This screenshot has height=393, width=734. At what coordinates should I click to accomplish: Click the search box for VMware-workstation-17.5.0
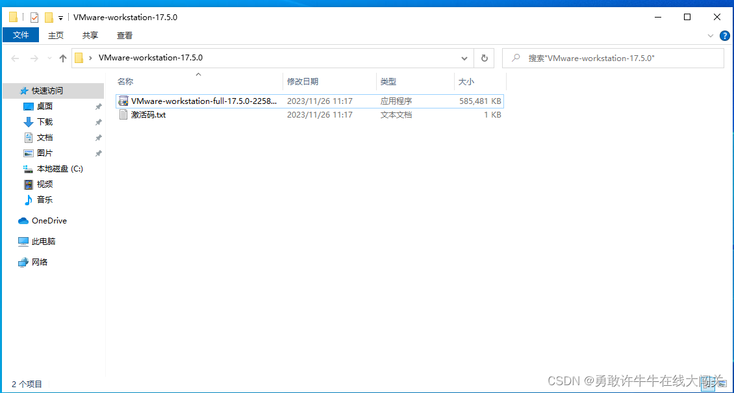613,58
